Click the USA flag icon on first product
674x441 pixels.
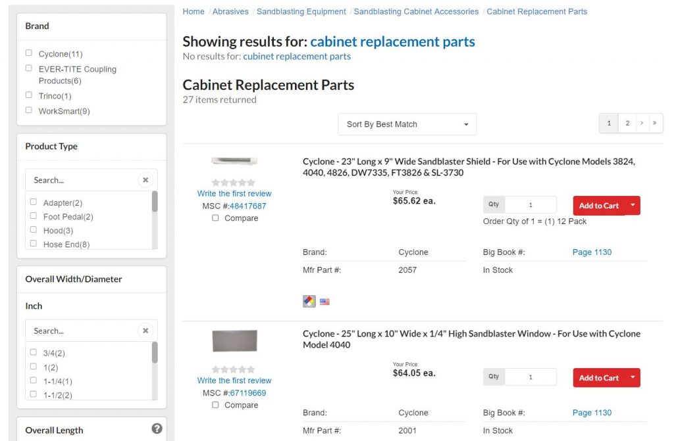coord(324,302)
